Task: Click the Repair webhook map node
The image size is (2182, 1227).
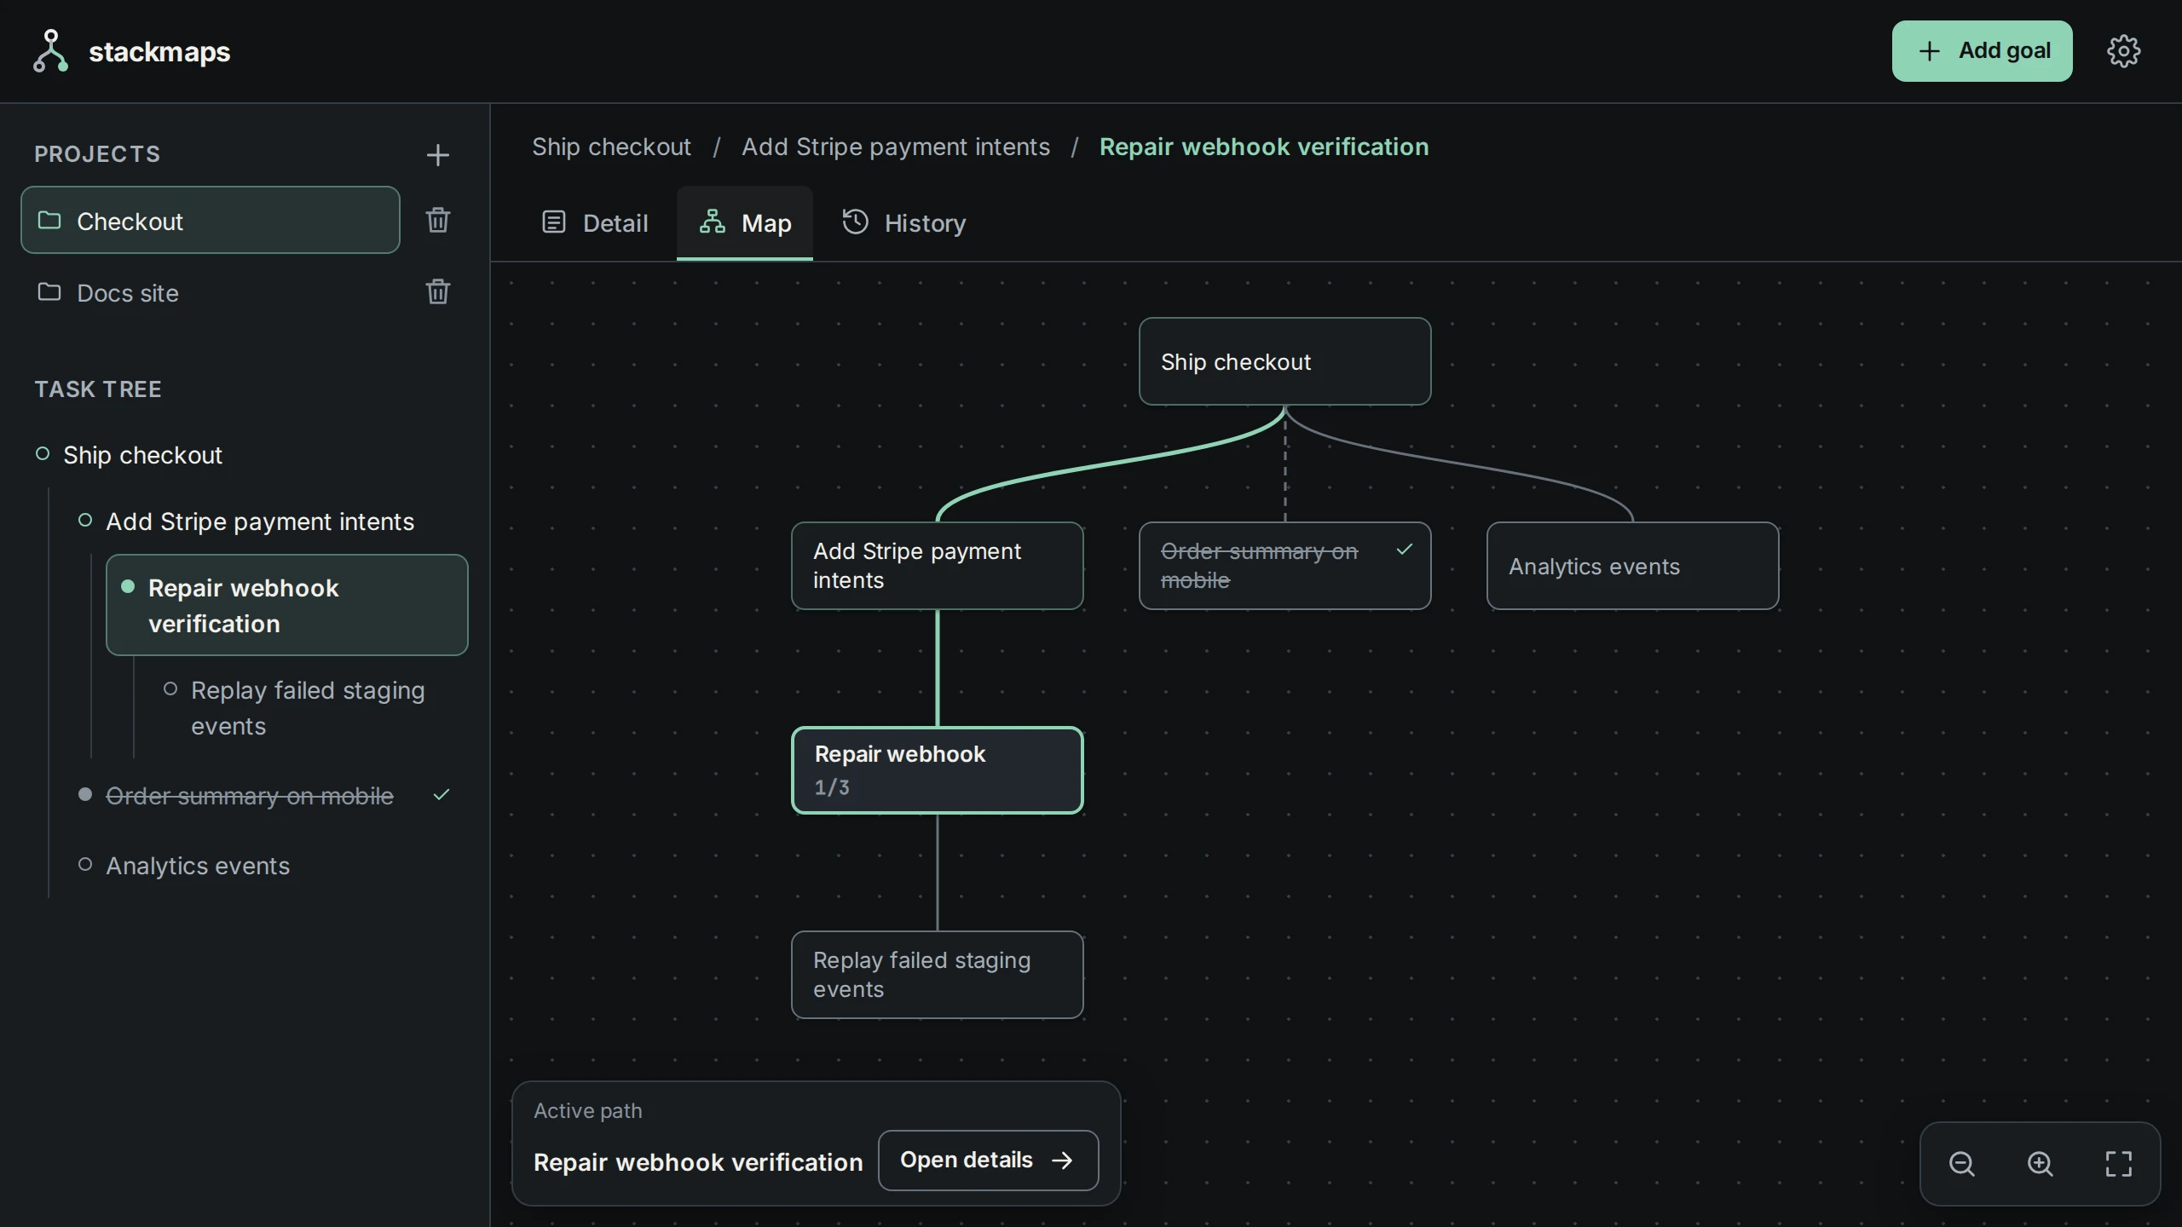Action: pyautogui.click(x=937, y=770)
